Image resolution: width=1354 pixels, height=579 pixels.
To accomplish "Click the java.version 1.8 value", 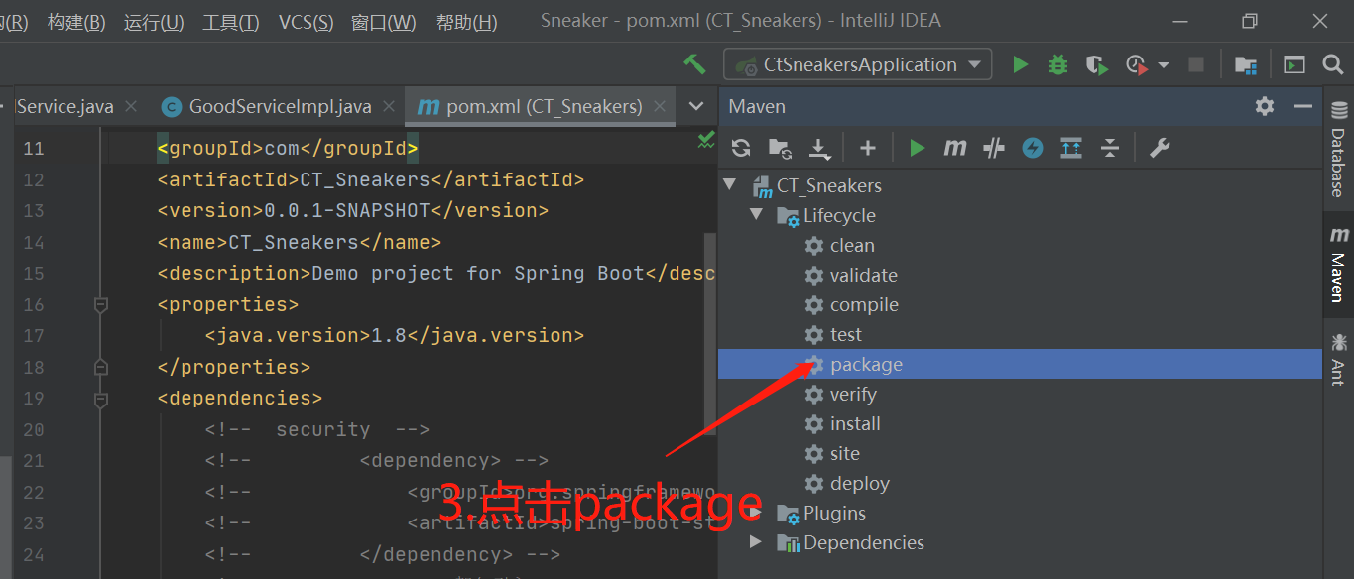I will tap(389, 336).
